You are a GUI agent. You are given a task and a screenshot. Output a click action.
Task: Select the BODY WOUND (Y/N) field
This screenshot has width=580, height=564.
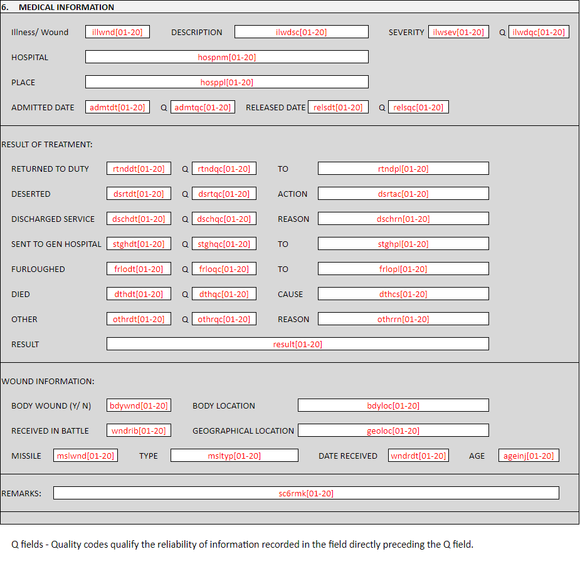[139, 405]
